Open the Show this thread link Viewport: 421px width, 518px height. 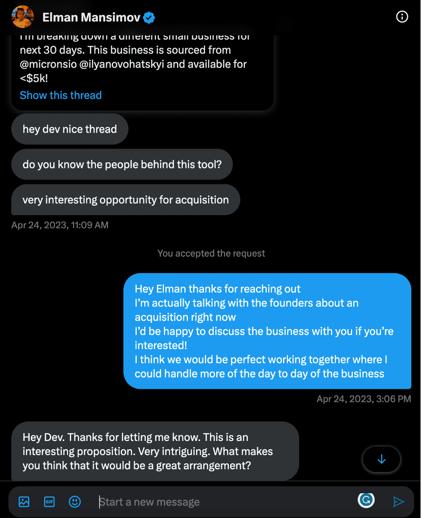pos(61,95)
